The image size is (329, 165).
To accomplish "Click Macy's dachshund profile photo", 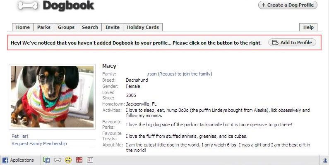I will [x=52, y=97].
